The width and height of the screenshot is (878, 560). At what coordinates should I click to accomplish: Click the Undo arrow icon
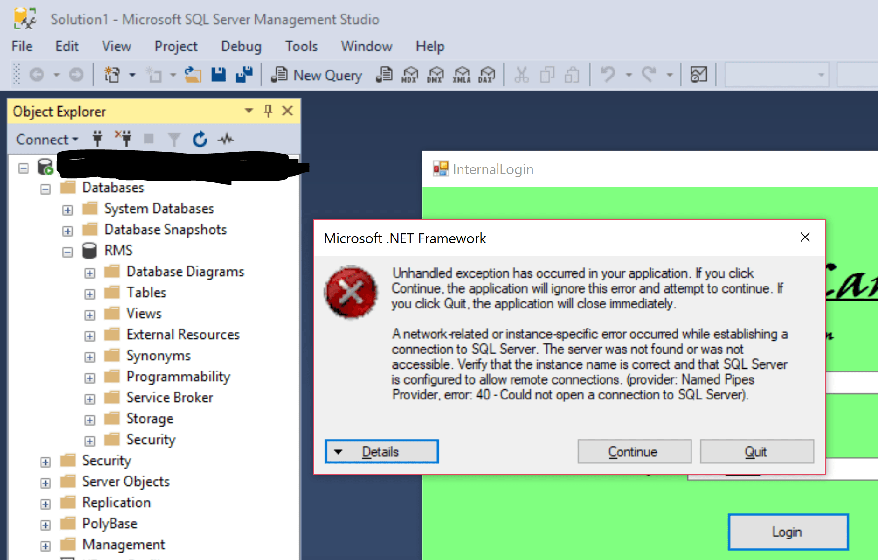point(608,74)
